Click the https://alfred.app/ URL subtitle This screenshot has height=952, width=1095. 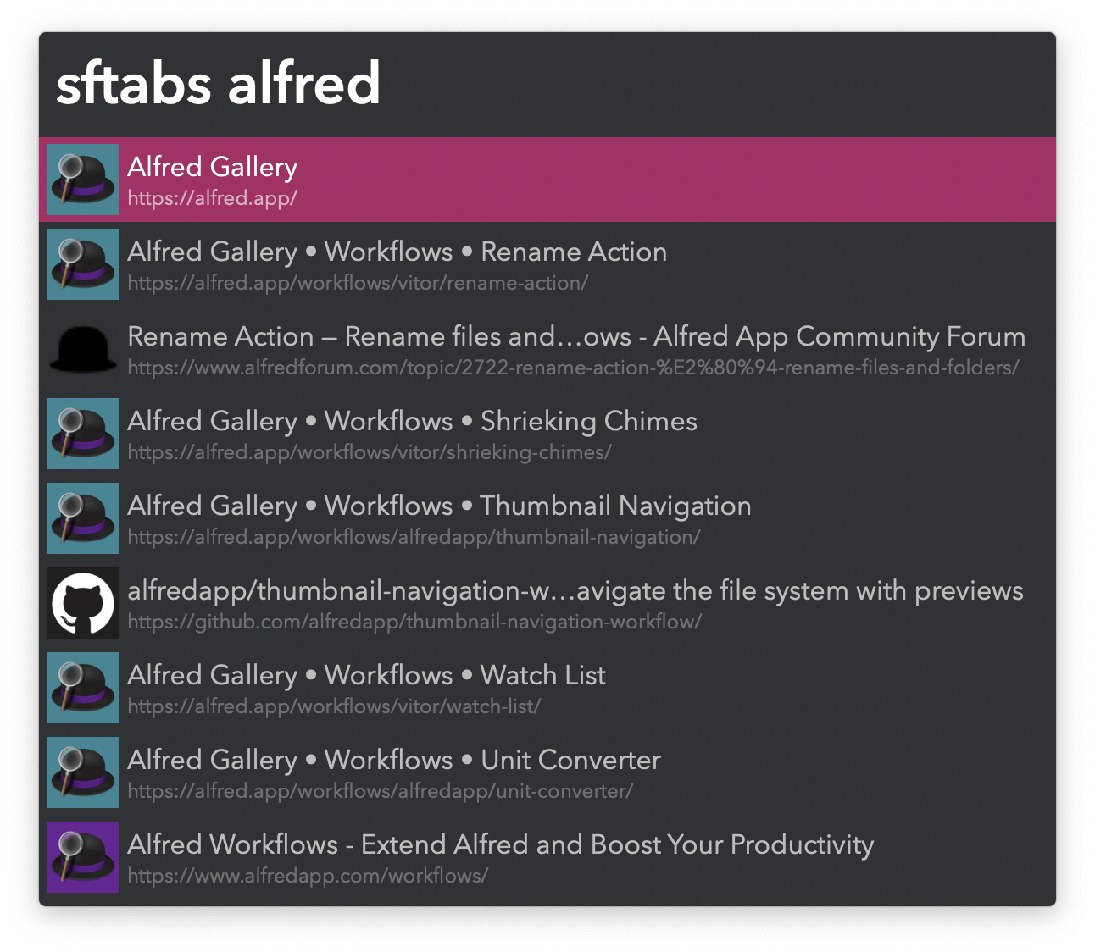tap(212, 198)
